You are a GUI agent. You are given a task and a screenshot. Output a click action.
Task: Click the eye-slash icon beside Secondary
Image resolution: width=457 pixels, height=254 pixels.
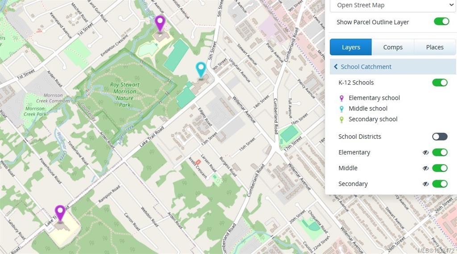tap(426, 184)
